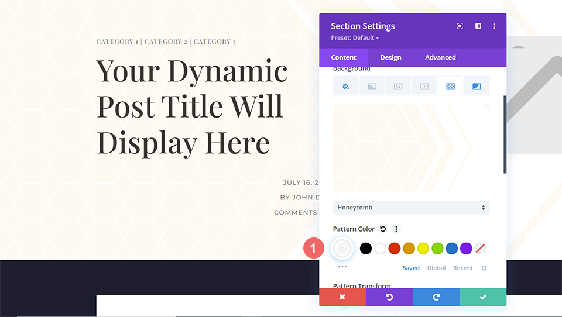Screen dimensions: 562x317
Task: Reset the Pattern Color setting
Action: (383, 229)
